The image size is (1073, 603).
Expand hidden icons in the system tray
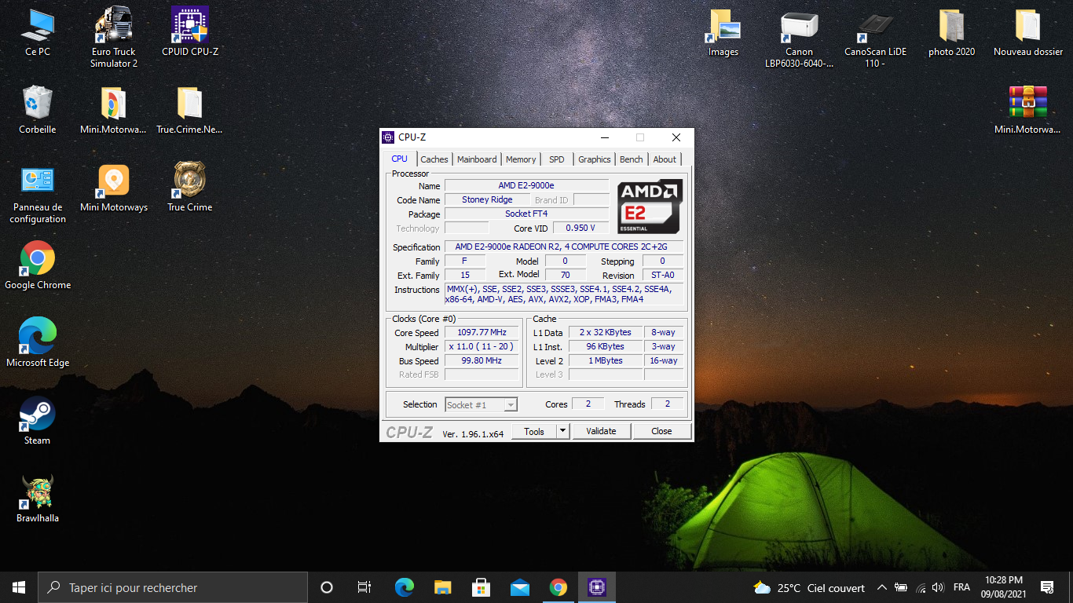[881, 587]
